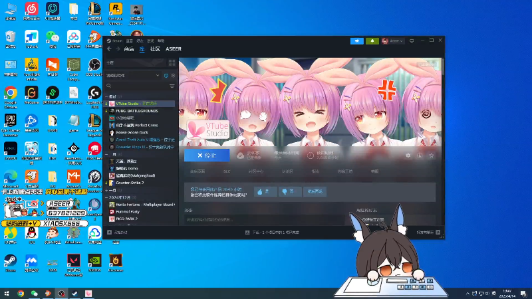Switch to the Library tab in Steam
The width and height of the screenshot is (532, 299).
pyautogui.click(x=142, y=49)
